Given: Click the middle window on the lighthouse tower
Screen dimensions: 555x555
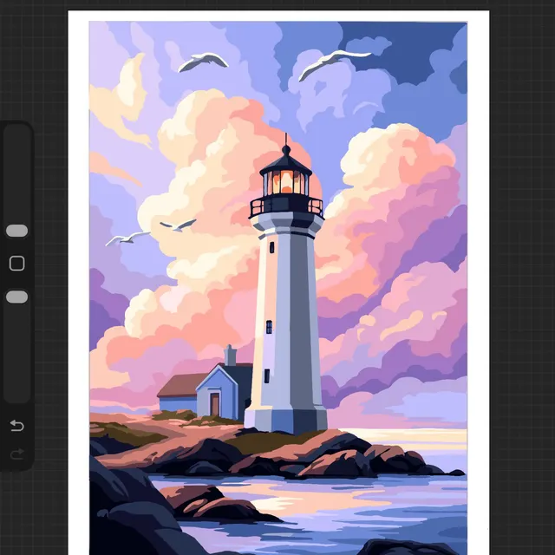Looking at the screenshot, I should pos(269,326).
